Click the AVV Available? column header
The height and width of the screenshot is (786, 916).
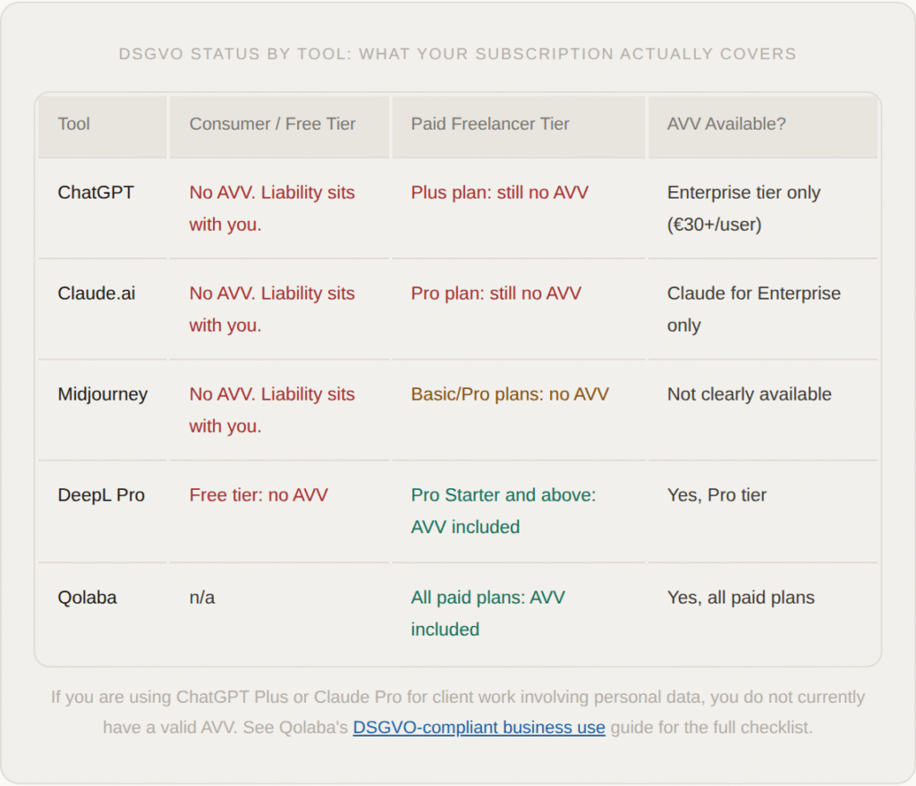click(726, 124)
